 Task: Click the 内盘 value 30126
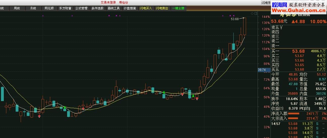pos(321,94)
